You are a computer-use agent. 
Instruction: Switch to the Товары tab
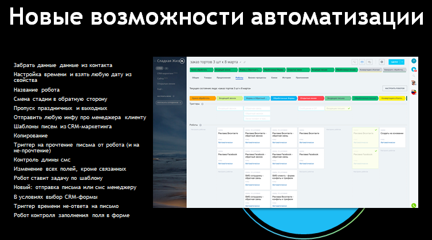(208, 78)
